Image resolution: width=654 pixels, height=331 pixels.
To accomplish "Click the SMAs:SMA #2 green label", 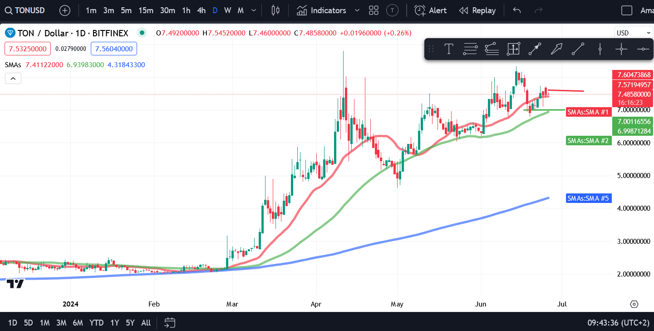I will pyautogui.click(x=589, y=141).
